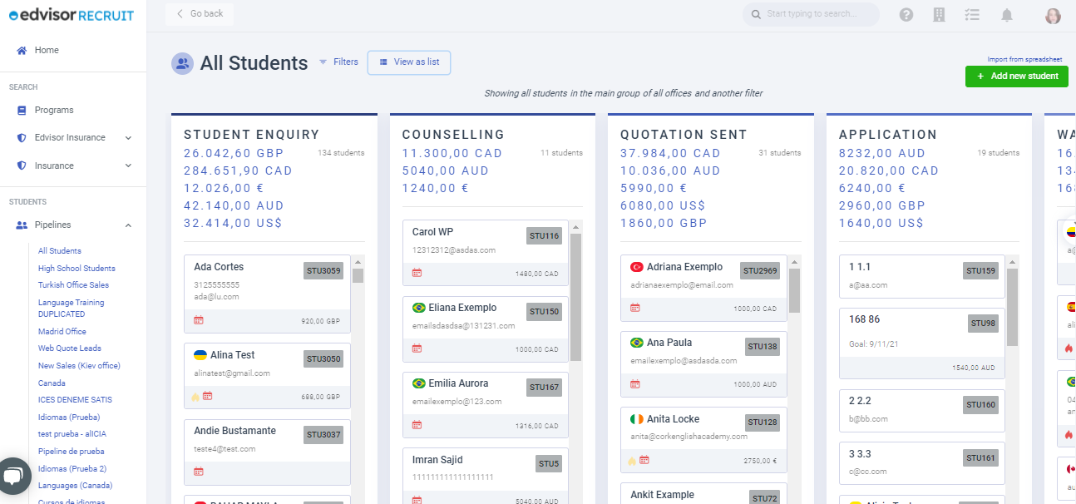Select Turkish Office Sales pipeline
The height and width of the screenshot is (504, 1076).
pyautogui.click(x=73, y=285)
